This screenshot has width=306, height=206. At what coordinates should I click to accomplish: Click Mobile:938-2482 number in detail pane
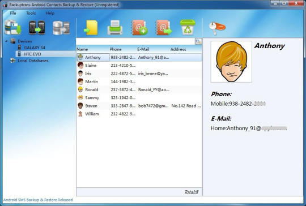tap(238, 104)
